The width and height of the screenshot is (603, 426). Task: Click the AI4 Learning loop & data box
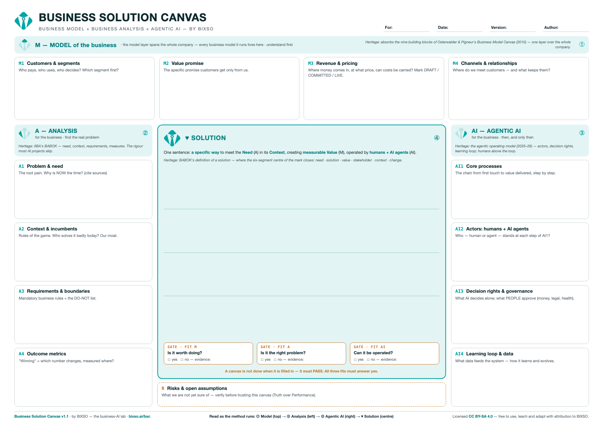point(520,377)
